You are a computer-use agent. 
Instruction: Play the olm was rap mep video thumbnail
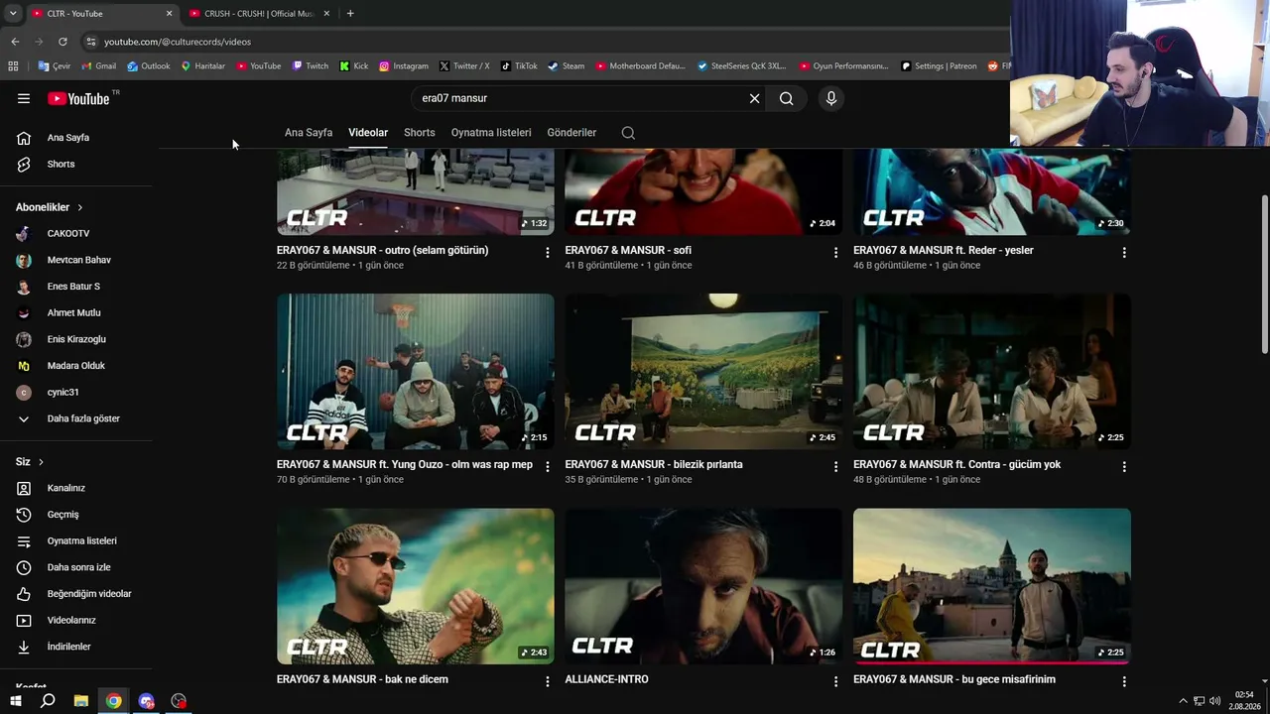tap(416, 371)
